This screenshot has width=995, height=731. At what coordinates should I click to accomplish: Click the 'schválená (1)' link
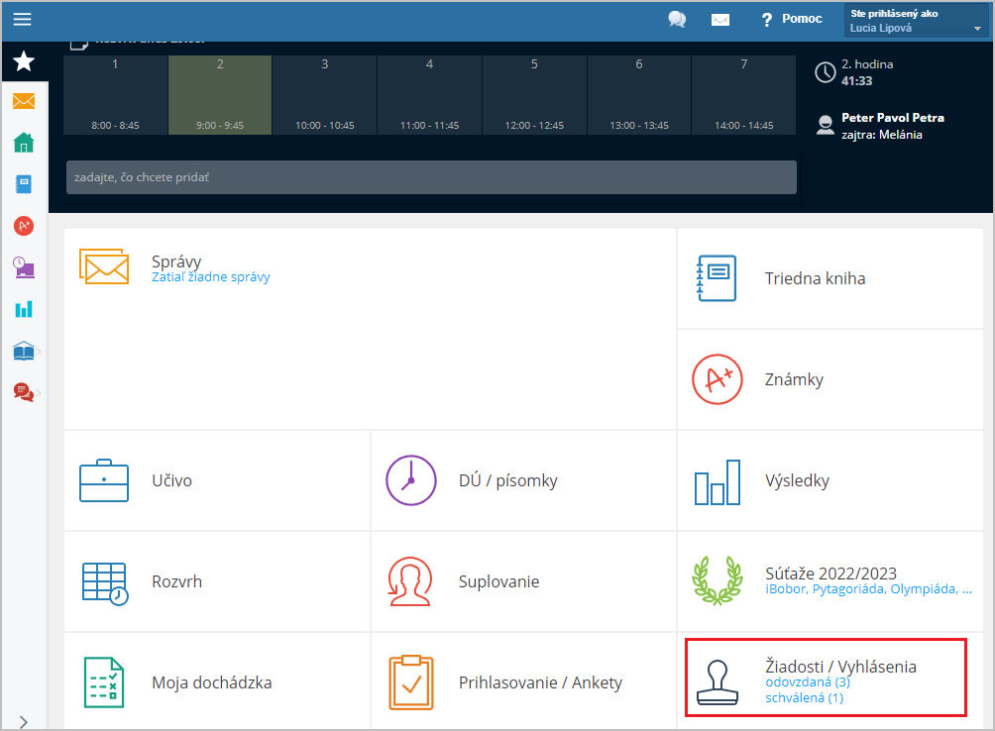pyautogui.click(x=804, y=698)
